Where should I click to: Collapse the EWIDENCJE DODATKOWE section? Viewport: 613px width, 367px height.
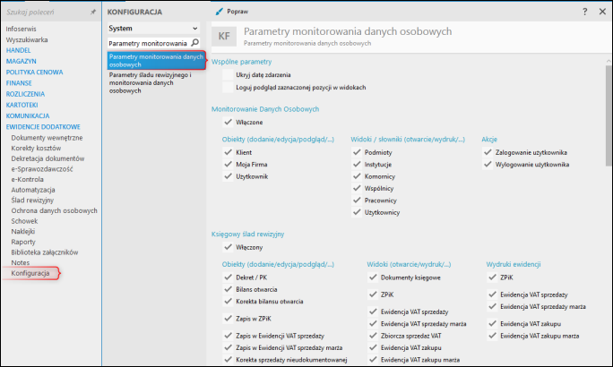(42, 127)
